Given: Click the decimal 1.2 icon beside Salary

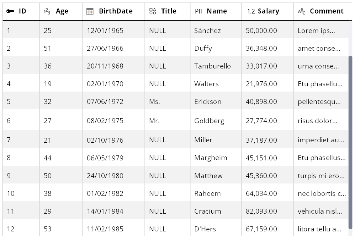Looking at the screenshot, I should [251, 11].
